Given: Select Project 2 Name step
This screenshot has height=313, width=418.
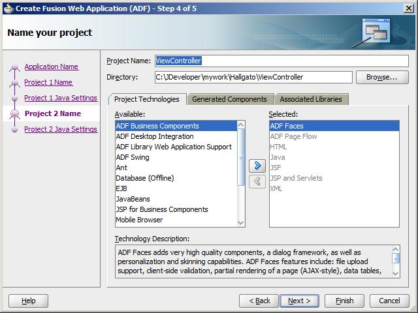Looking at the screenshot, I should [53, 113].
